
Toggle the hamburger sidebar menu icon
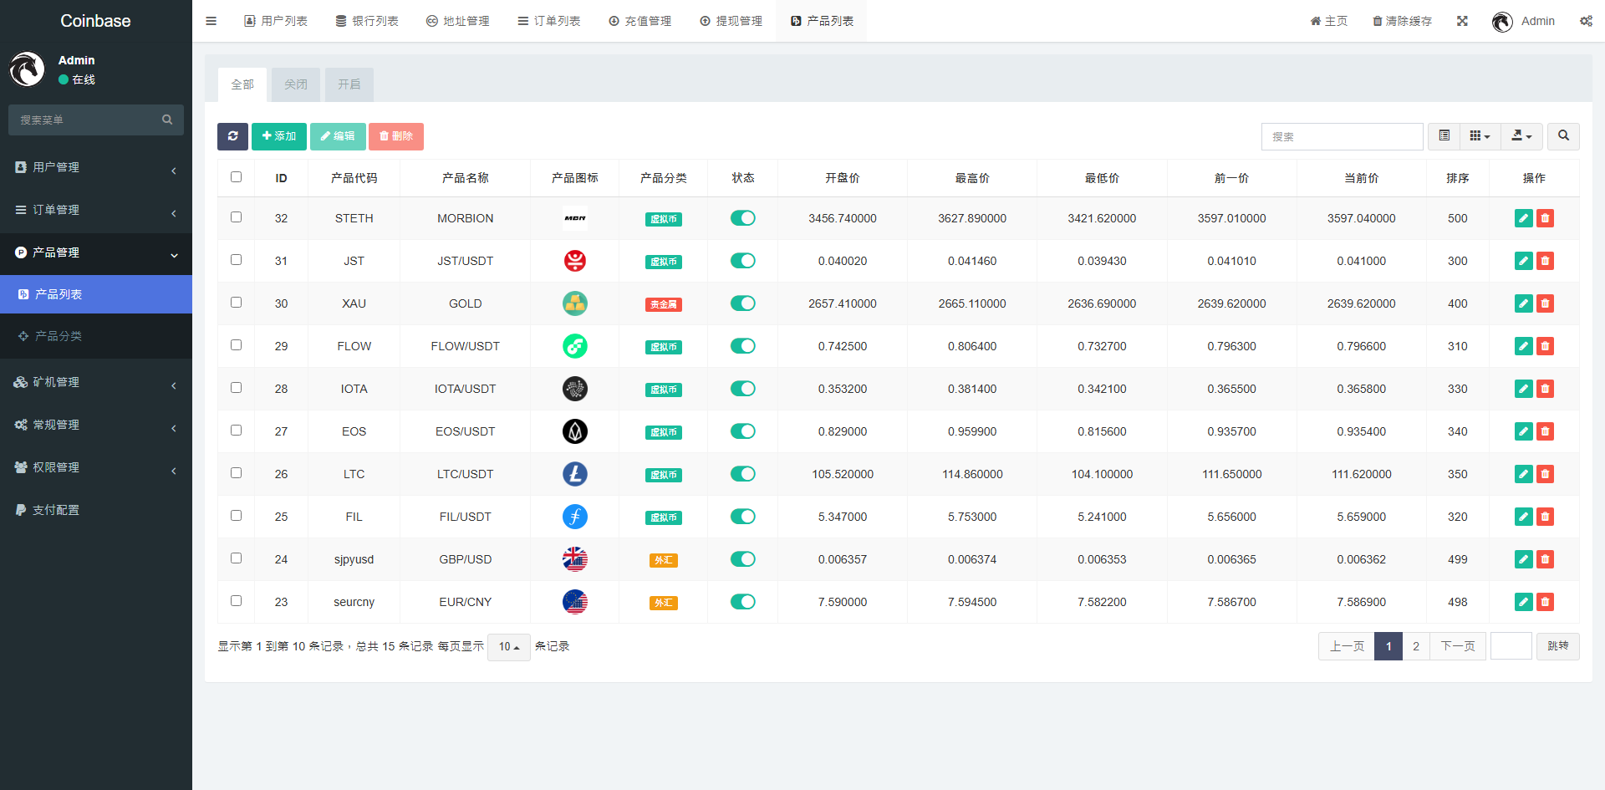pyautogui.click(x=211, y=21)
